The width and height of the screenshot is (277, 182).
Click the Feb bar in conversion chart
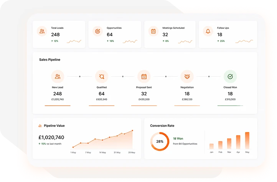[x=220, y=145]
